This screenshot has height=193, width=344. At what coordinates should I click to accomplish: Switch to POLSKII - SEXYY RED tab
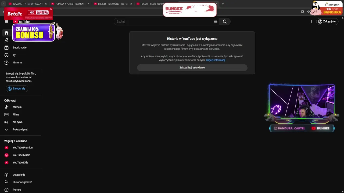tap(150, 4)
